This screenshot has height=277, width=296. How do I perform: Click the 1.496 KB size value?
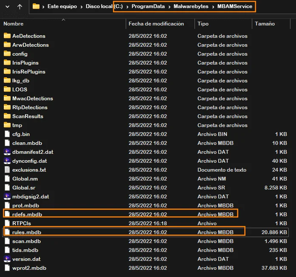pos(276,241)
